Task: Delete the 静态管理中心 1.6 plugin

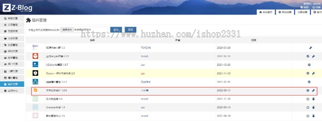Action: click(313, 116)
